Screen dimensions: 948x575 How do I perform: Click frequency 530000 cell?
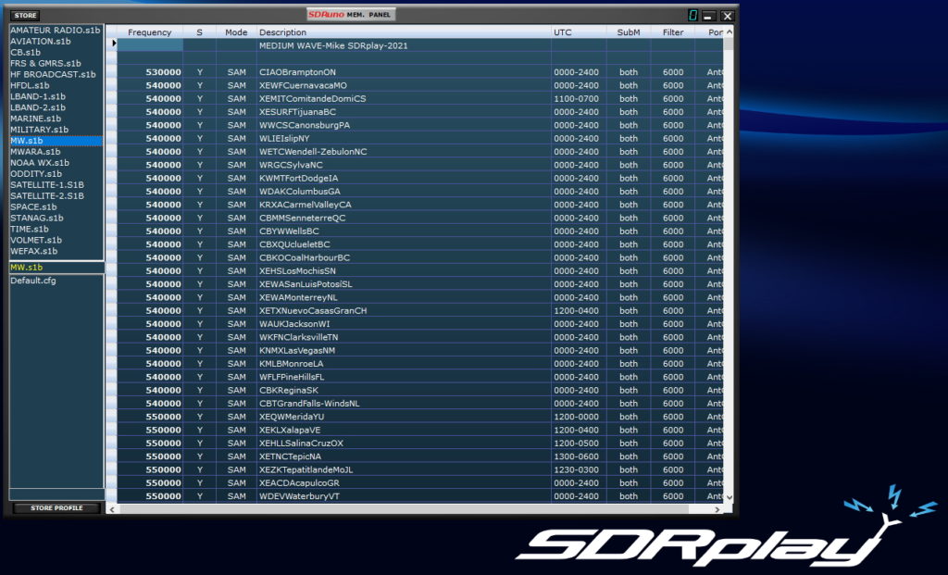(x=150, y=72)
